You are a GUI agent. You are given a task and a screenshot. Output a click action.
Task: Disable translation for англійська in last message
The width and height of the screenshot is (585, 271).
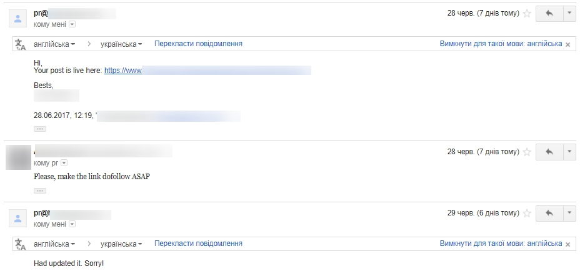point(500,244)
